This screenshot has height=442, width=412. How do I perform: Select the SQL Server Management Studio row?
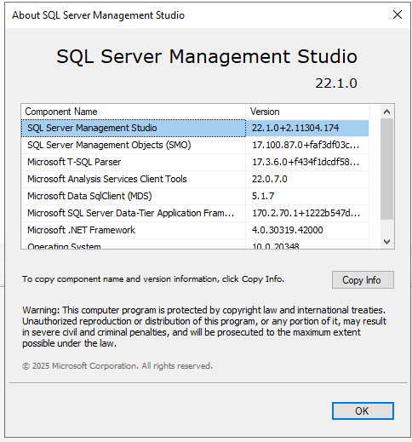(x=195, y=128)
